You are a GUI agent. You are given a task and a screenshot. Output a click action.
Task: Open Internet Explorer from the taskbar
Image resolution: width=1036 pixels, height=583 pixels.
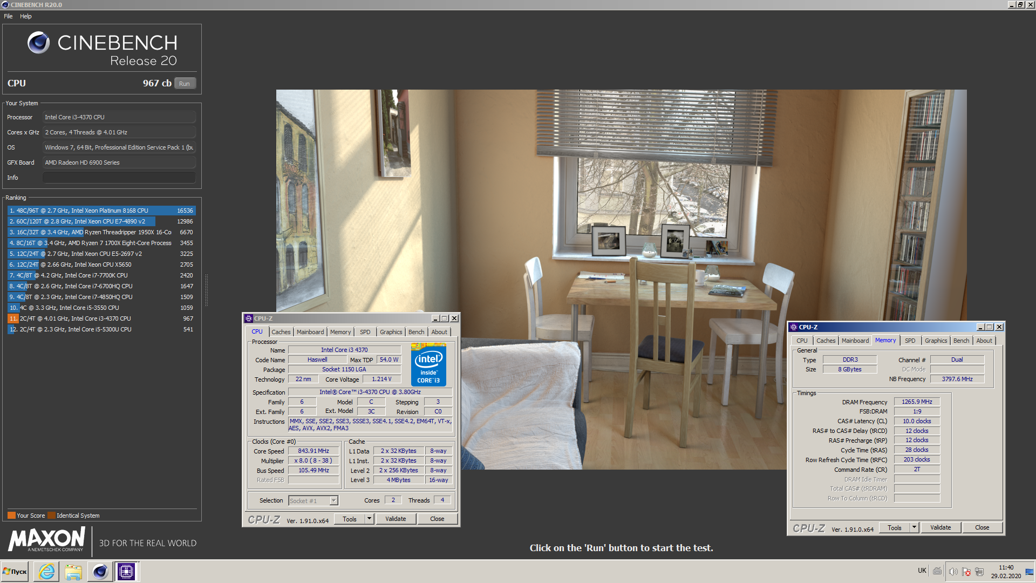(47, 572)
